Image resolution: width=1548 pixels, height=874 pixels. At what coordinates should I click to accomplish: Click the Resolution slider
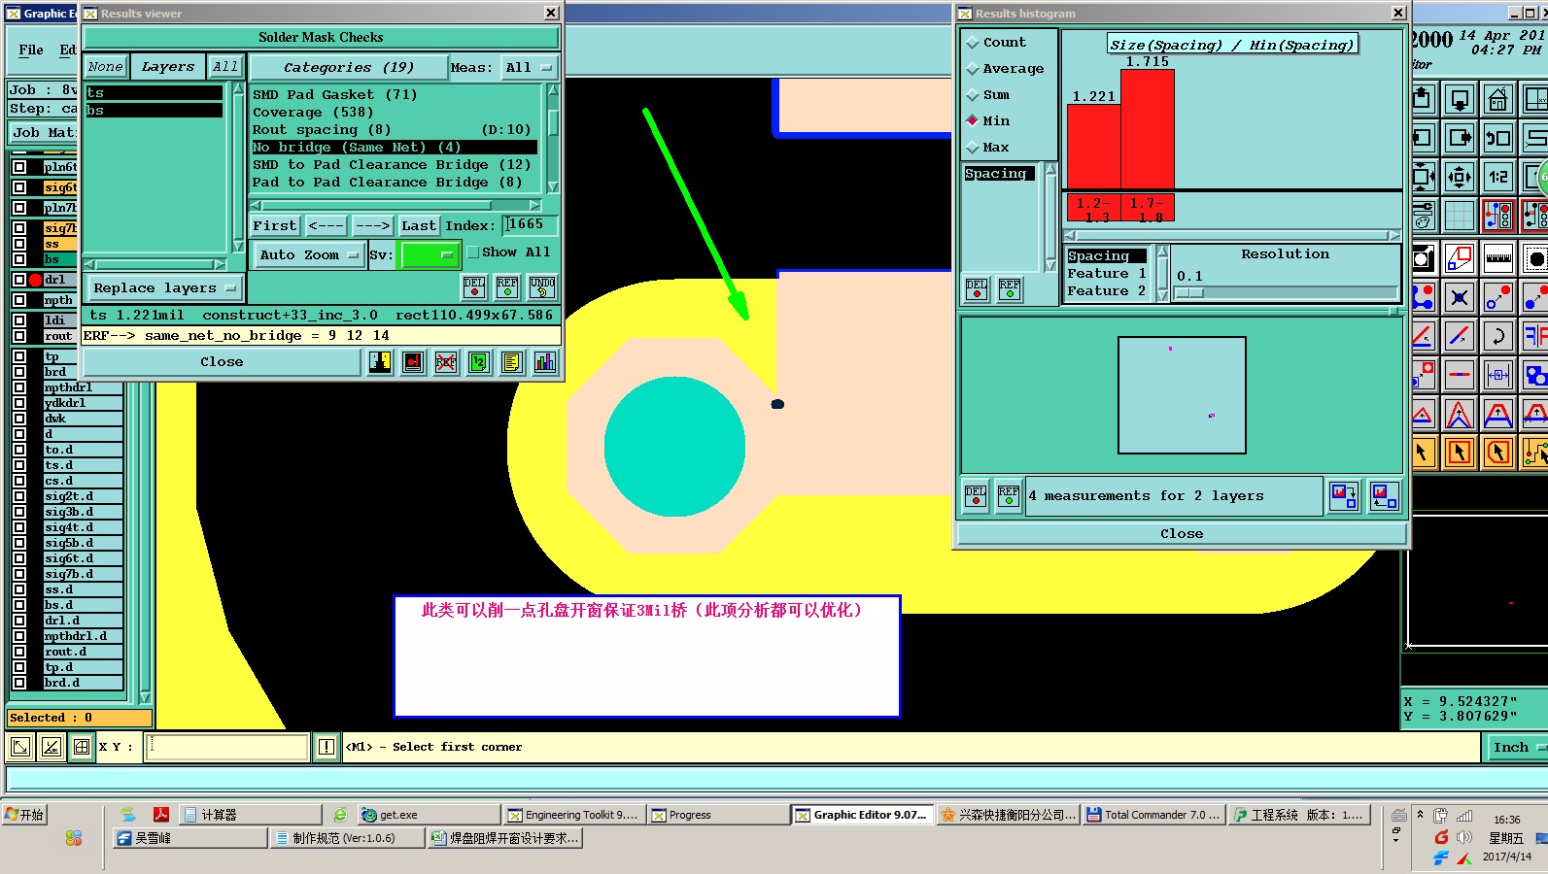[1287, 292]
